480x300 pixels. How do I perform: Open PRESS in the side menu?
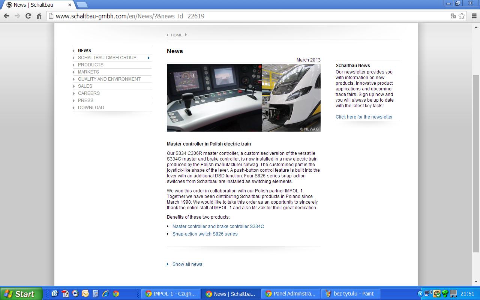85,100
